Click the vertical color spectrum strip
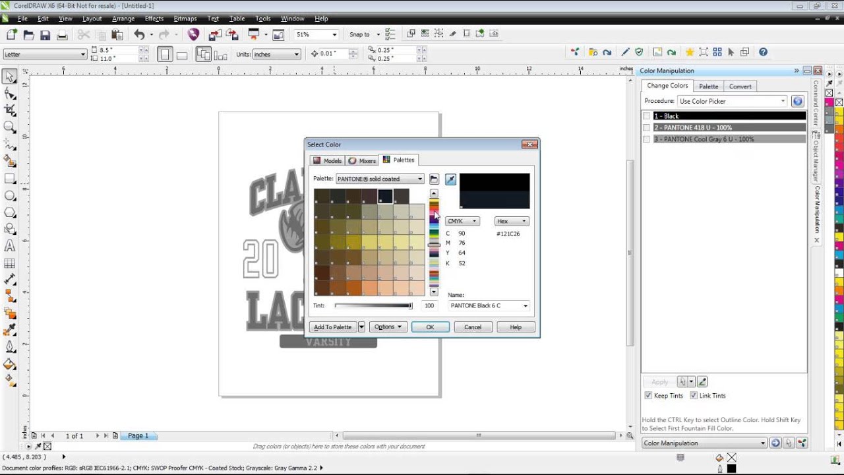Image resolution: width=844 pixels, height=475 pixels. click(434, 243)
